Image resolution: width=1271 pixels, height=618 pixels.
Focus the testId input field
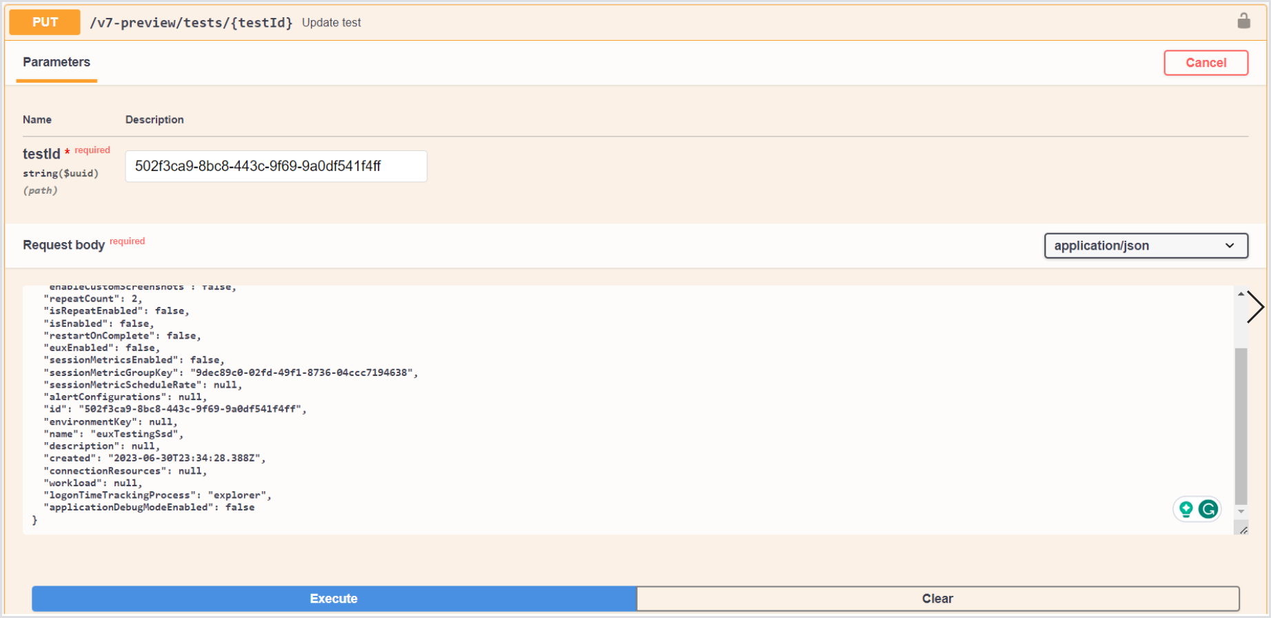pyautogui.click(x=276, y=166)
